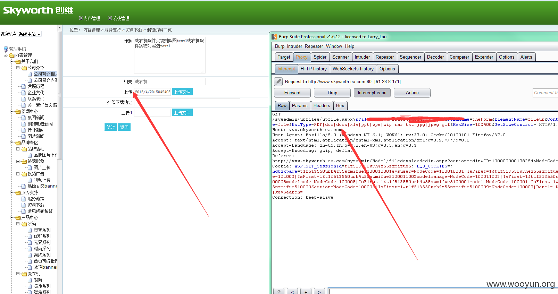This screenshot has width=558, height=294.
Task: Collapse the 冰箱 tree node
Action: click(18, 224)
